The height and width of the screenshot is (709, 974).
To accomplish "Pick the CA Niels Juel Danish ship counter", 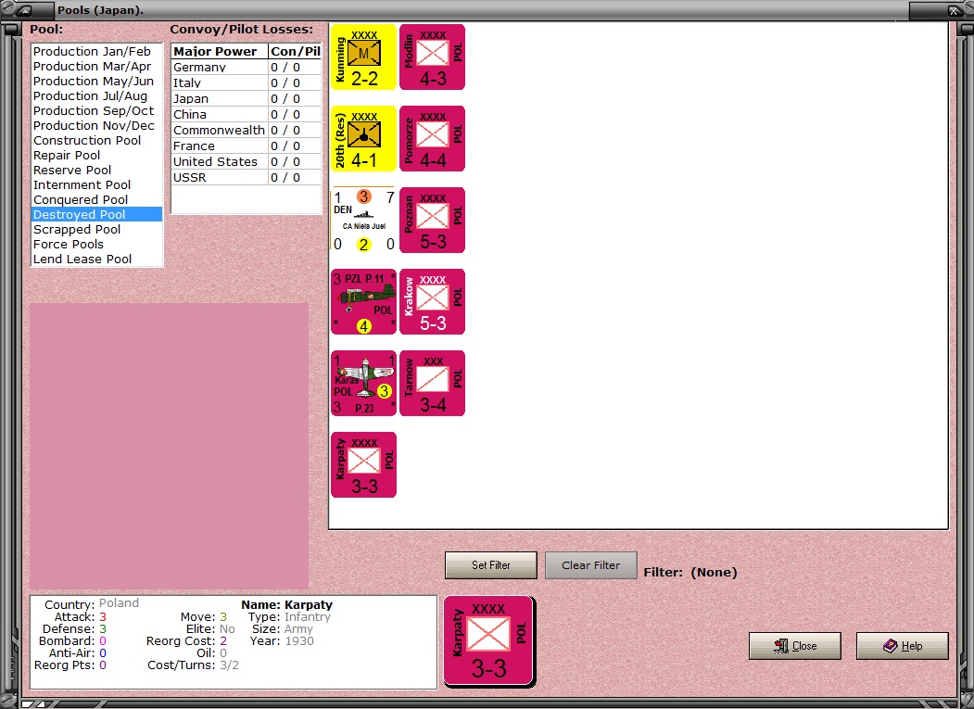I will [x=363, y=220].
